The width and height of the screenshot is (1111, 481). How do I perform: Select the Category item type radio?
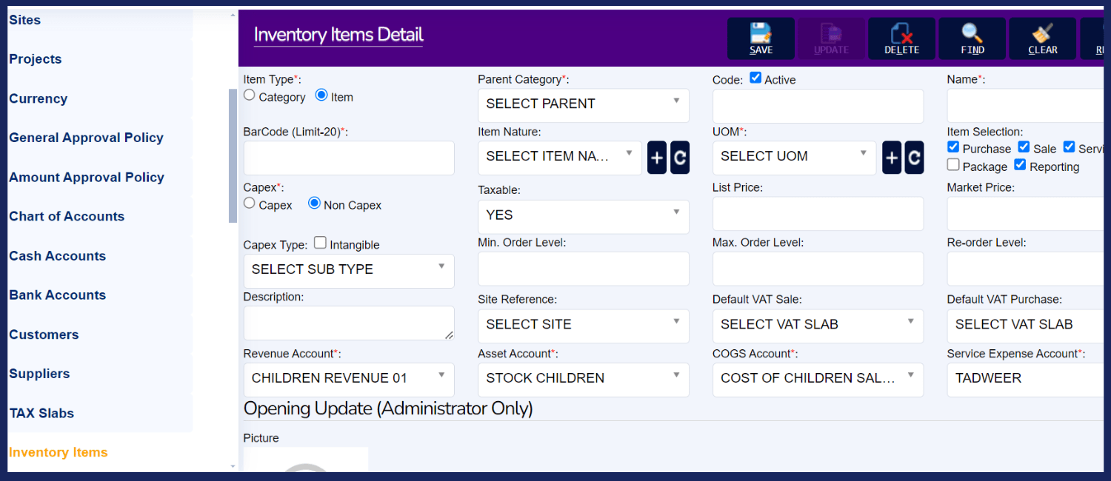pyautogui.click(x=250, y=95)
